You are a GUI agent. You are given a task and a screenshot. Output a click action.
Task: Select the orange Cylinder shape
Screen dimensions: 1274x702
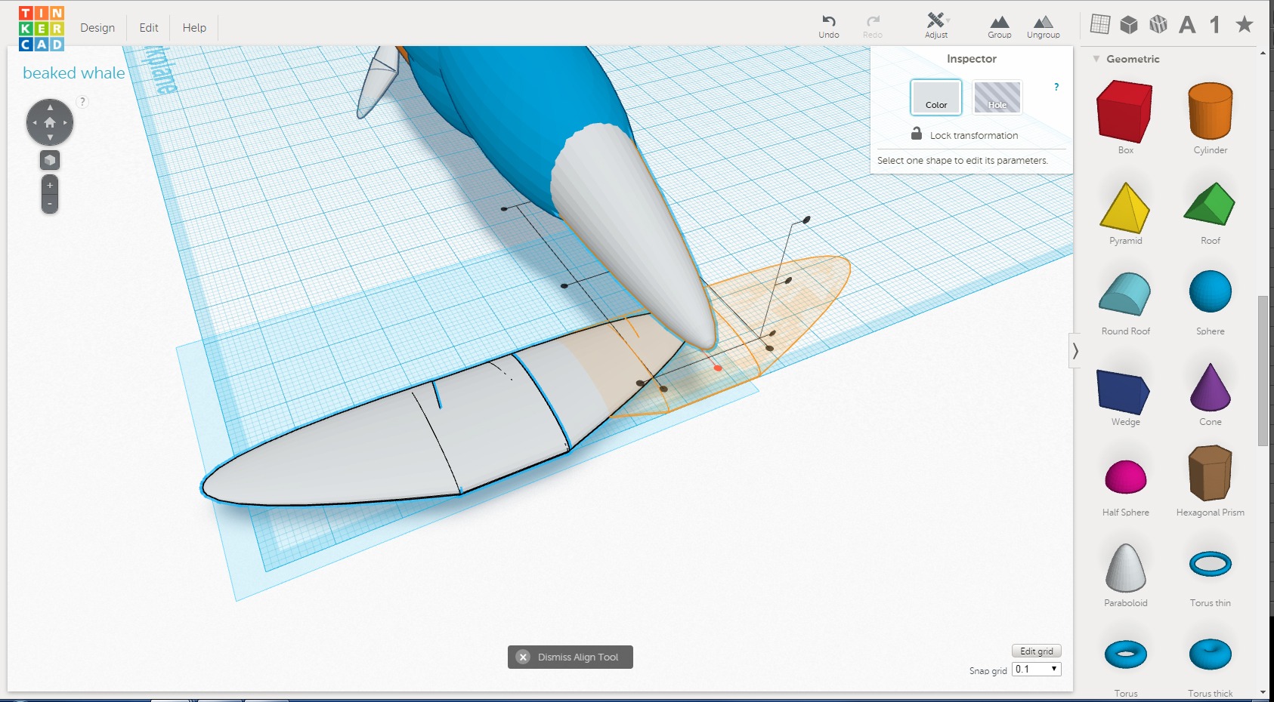[1211, 111]
